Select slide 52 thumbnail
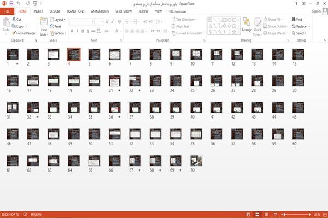Screen dimensions: 328x218 (135, 134)
